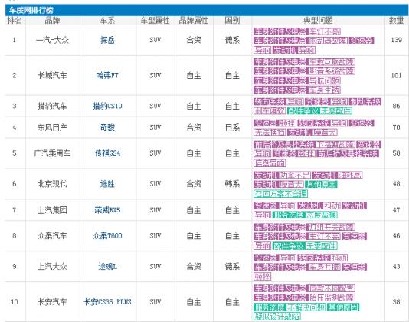Click the 韩系 cell in 途胜 row
409x322 pixels.
tap(232, 184)
